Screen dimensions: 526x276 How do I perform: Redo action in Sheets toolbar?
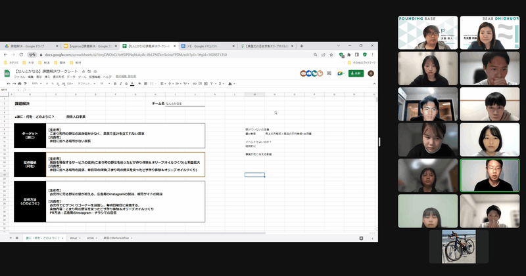(14, 84)
